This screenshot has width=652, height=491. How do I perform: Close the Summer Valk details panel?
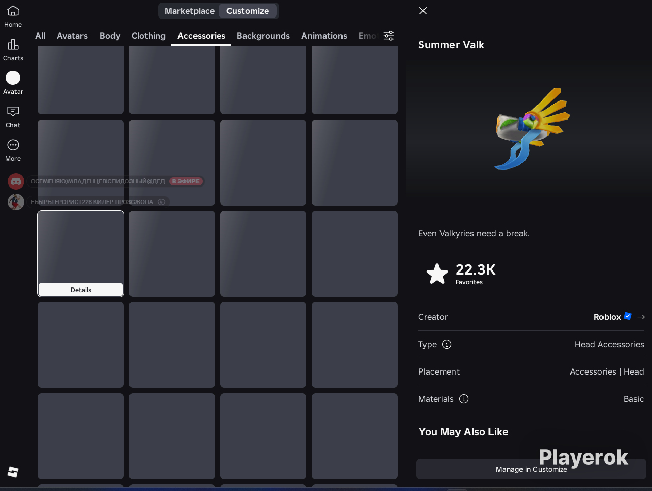[x=423, y=11]
